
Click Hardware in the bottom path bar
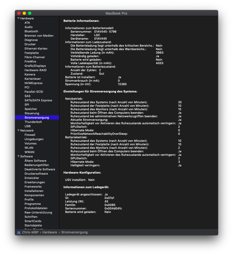click(50, 232)
